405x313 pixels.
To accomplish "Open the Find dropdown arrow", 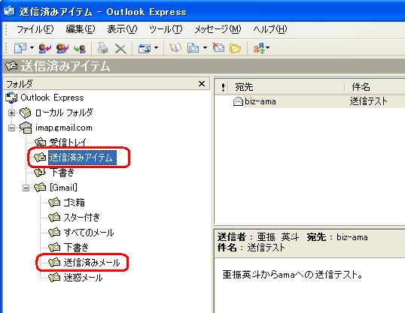I will point(205,47).
